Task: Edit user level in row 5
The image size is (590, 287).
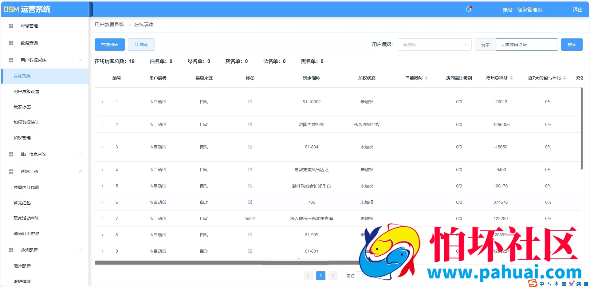Action: (164, 186)
